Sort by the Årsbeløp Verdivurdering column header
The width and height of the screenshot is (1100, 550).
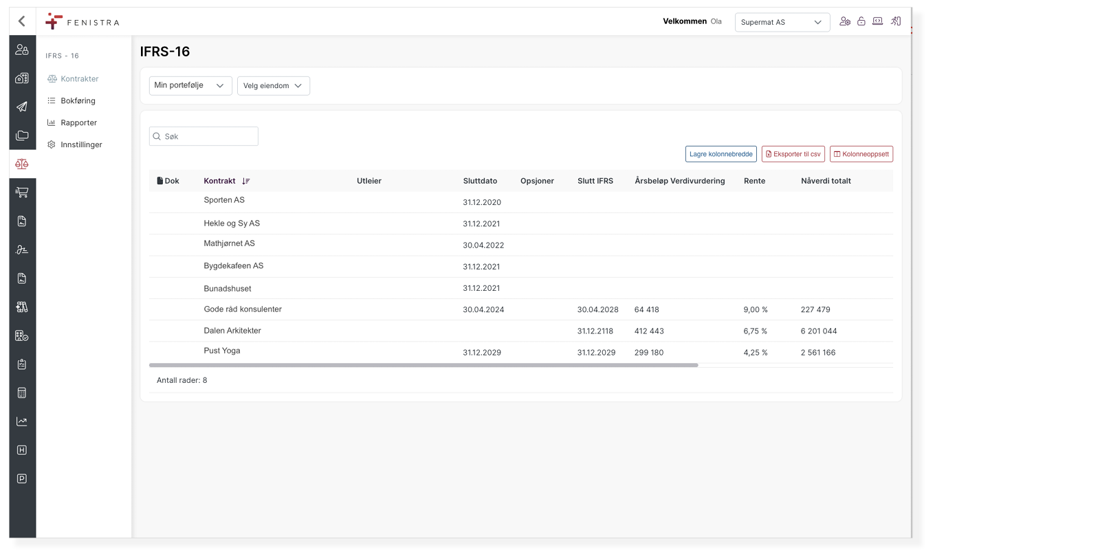pos(680,181)
